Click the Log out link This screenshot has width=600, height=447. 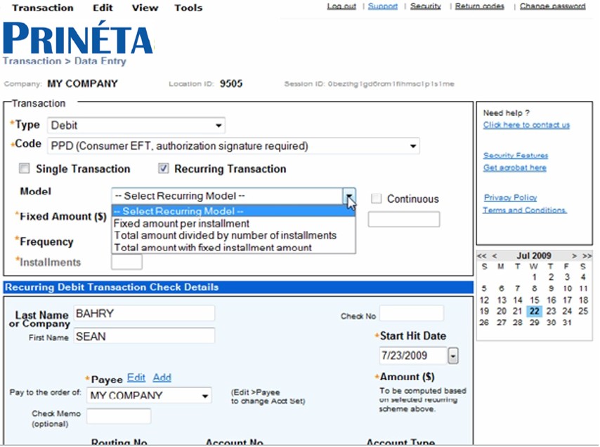pyautogui.click(x=341, y=6)
